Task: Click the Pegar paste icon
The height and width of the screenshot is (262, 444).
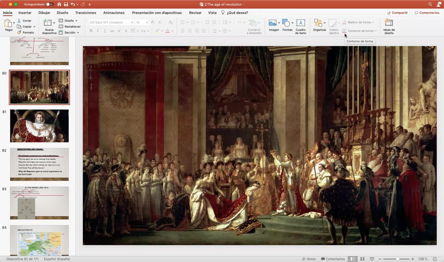Action: (x=8, y=24)
